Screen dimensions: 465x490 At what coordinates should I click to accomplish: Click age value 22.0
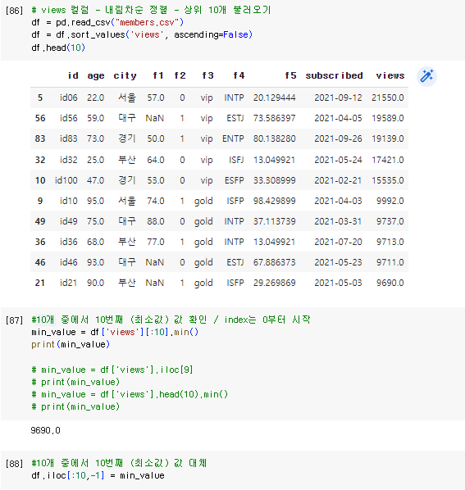95,98
